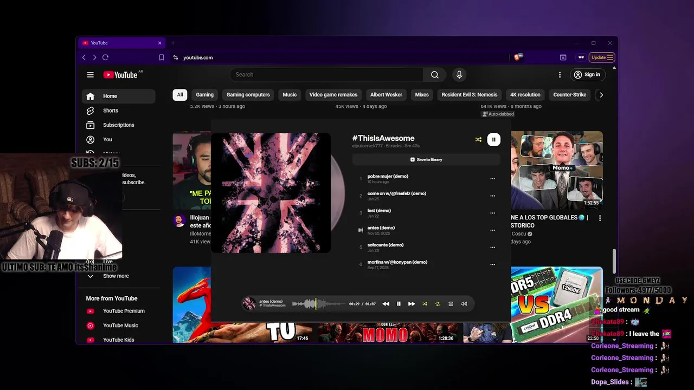
Task: Open the Coscu video three-dot menu
Action: 600,218
